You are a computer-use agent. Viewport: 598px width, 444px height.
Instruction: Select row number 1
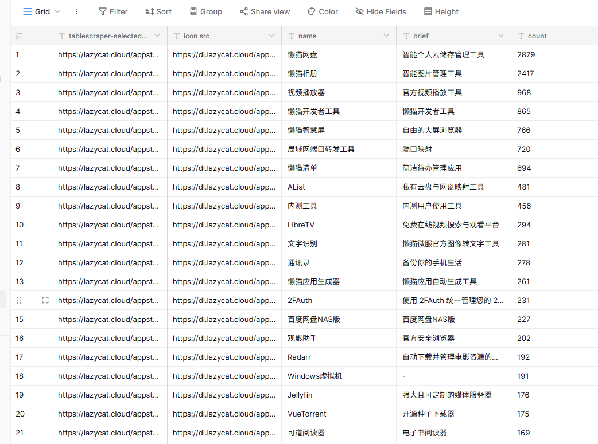tap(18, 55)
